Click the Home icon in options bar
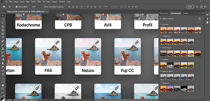The image size is (210, 101). [x=4, y=7]
